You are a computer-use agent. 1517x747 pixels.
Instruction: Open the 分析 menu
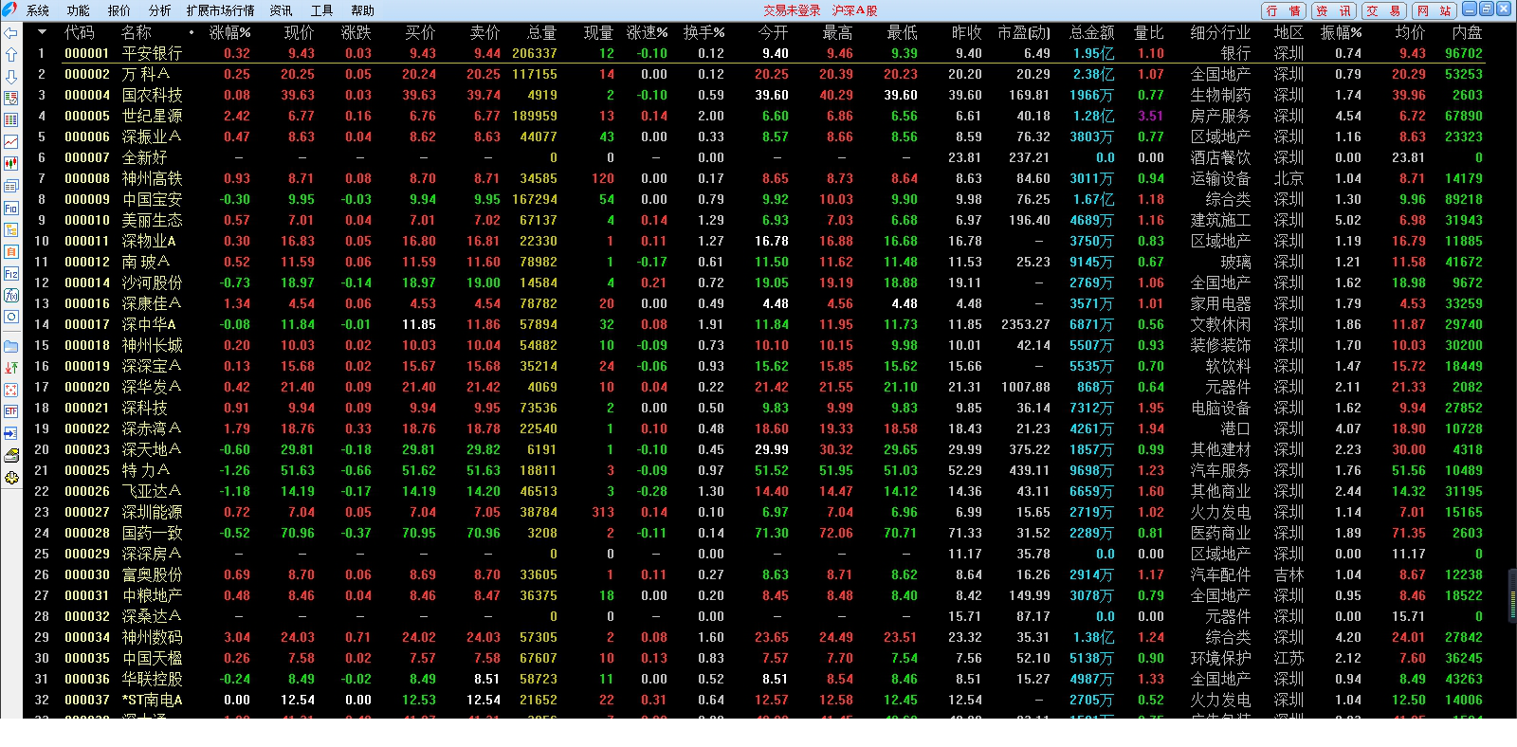click(x=159, y=10)
